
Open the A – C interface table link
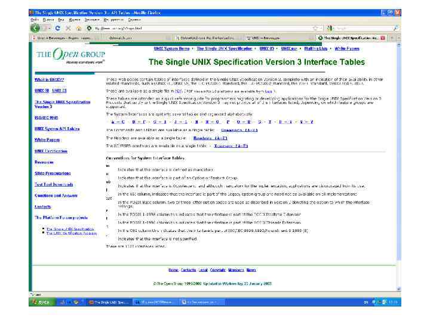point(118,122)
